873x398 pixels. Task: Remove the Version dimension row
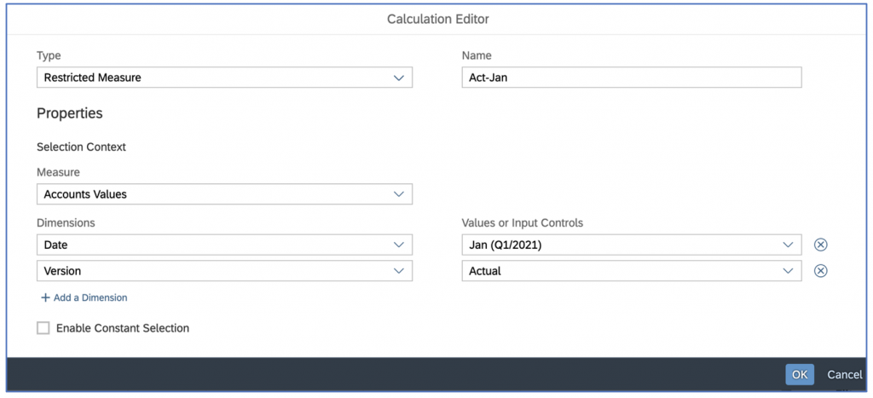point(820,270)
